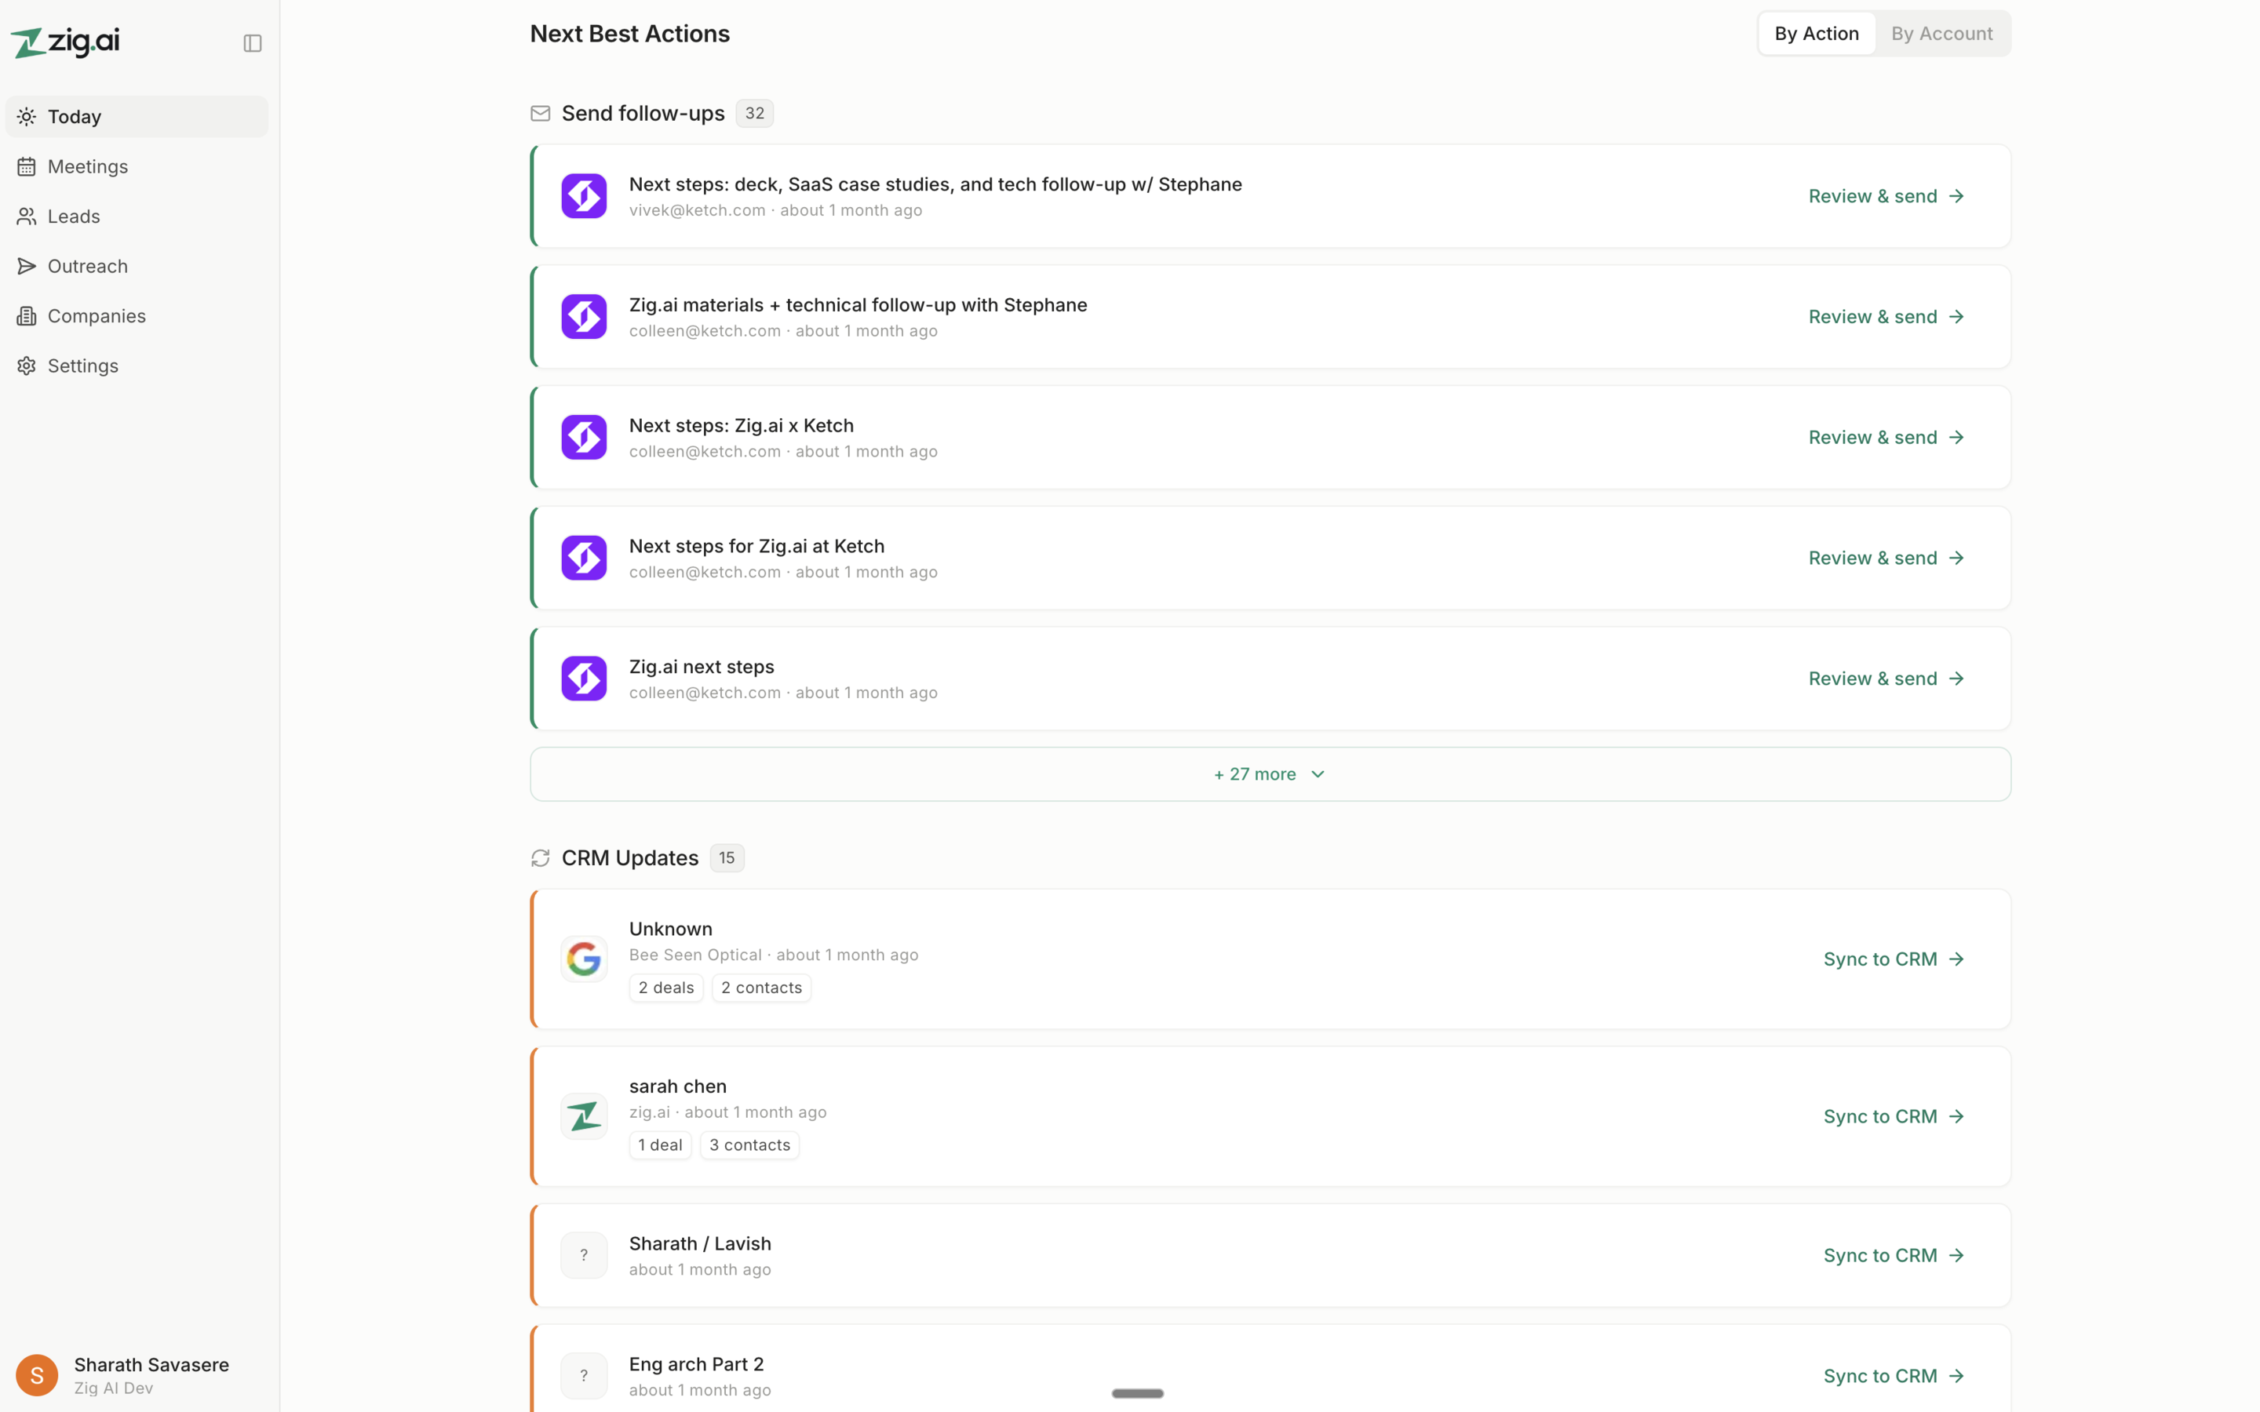Click the Settings gear icon
Viewport: 2260px width, 1412px height.
pos(27,365)
